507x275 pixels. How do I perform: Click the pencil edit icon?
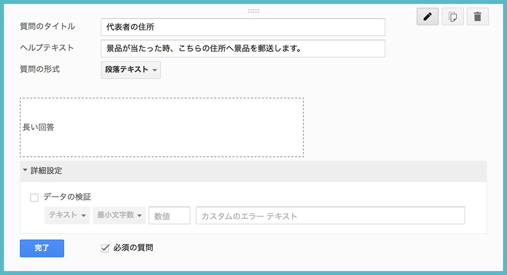click(427, 17)
